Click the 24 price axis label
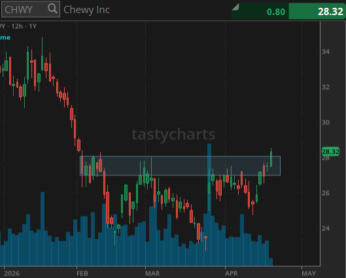 [x=326, y=228]
